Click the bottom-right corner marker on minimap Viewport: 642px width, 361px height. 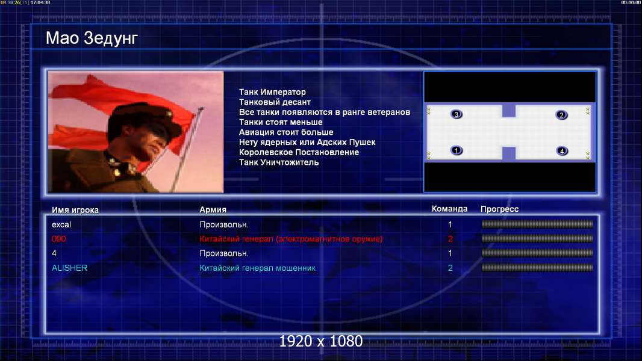(588, 155)
